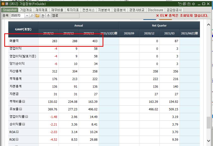Go to the 재무비율 tab
This screenshot has height=146, width=213.
[57, 10]
